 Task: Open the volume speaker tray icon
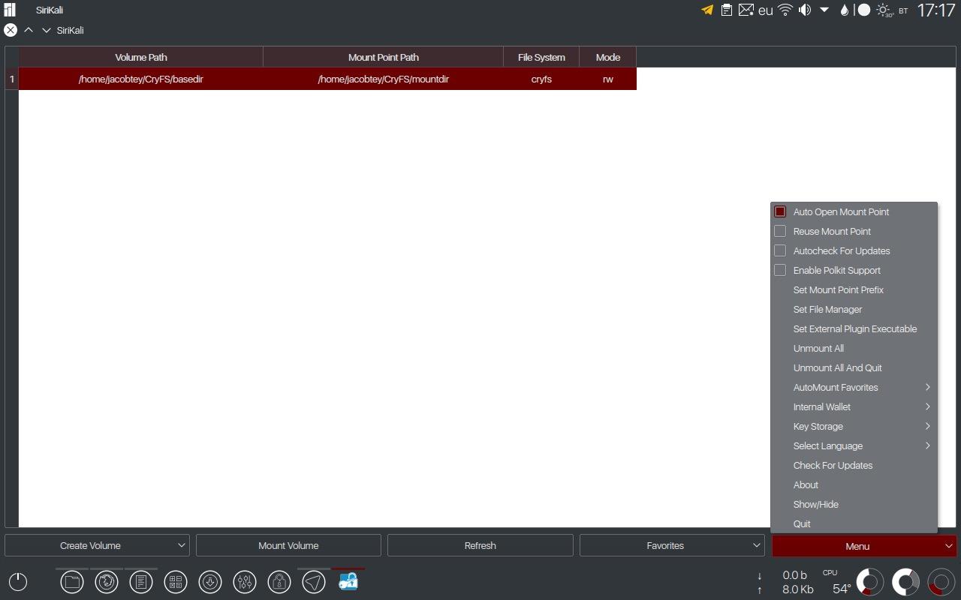pos(805,10)
